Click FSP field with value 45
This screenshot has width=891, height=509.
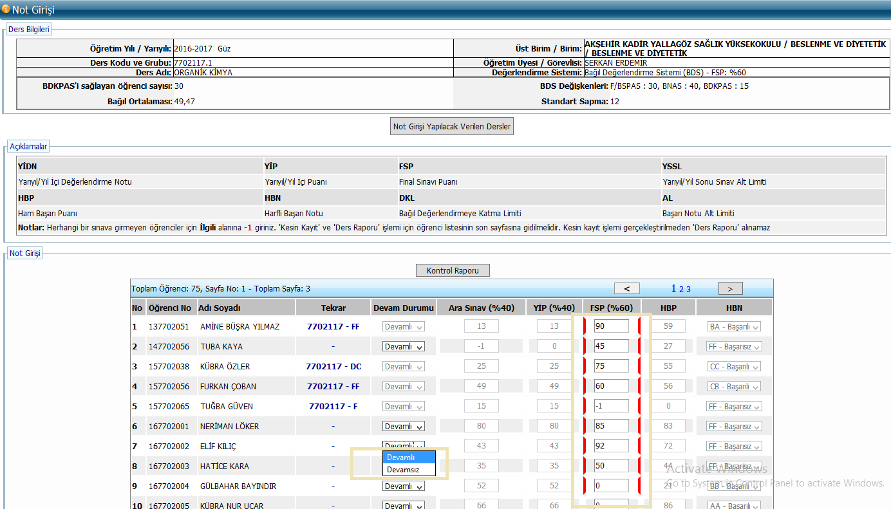tap(612, 346)
